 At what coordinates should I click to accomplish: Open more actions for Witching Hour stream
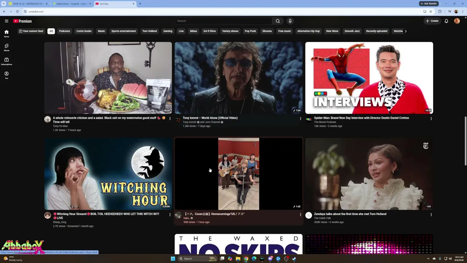[170, 215]
